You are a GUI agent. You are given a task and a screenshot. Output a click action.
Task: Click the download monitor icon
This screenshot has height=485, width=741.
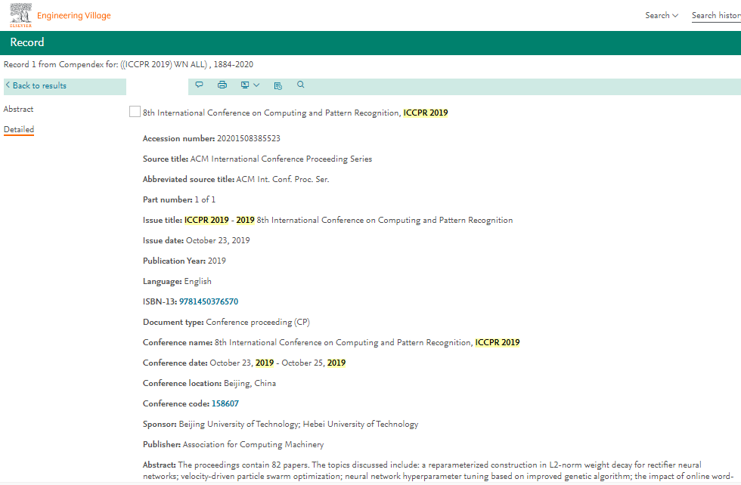tap(245, 85)
